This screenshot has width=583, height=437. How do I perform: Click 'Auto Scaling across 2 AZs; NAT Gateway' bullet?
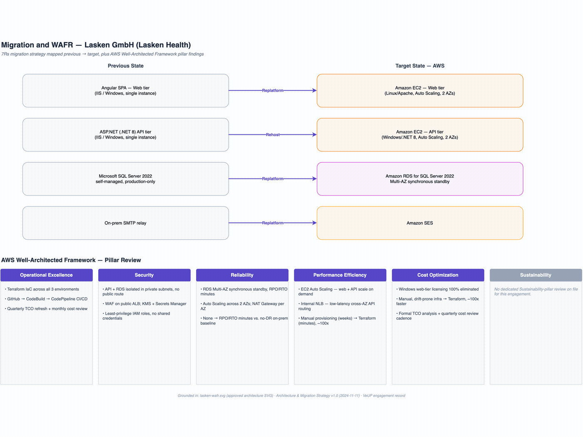tap(242, 306)
